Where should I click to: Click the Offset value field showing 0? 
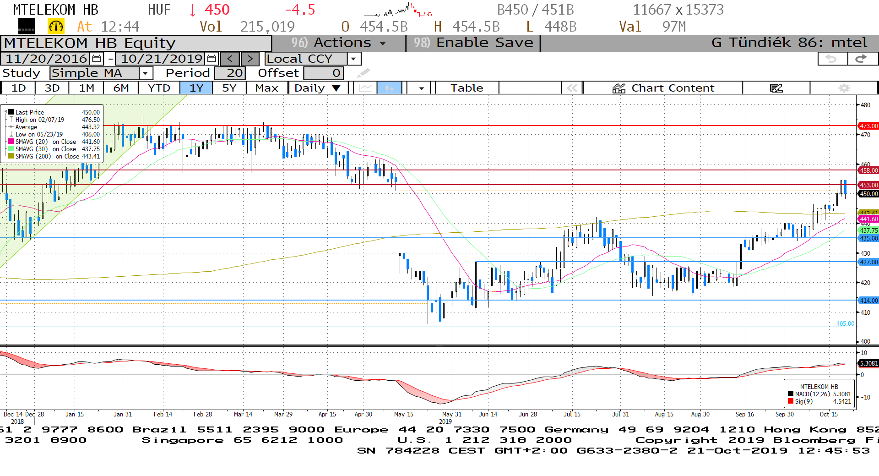point(324,73)
